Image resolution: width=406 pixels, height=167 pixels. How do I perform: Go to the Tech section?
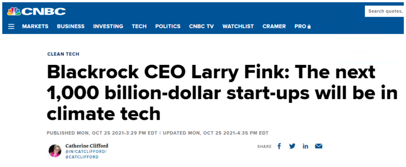139,26
